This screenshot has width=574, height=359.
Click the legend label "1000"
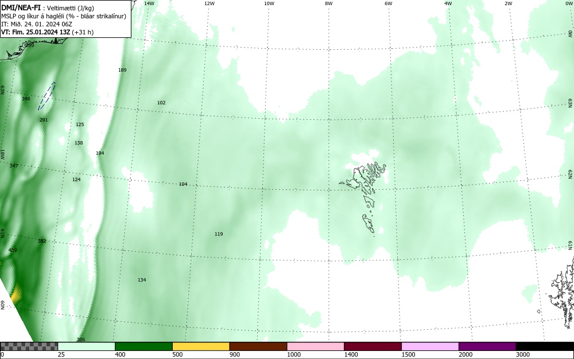click(293, 354)
